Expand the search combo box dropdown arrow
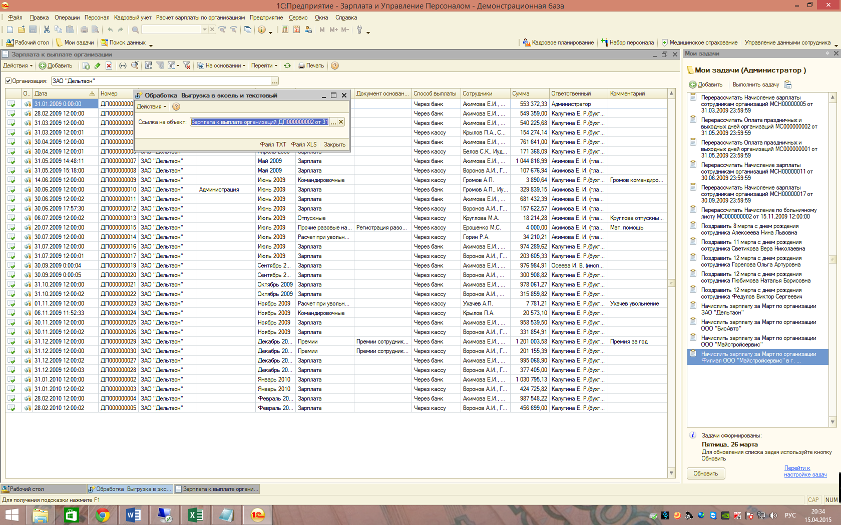 204,29
